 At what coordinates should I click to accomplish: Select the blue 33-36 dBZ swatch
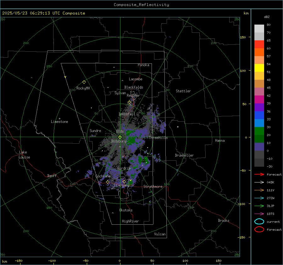tap(259, 115)
